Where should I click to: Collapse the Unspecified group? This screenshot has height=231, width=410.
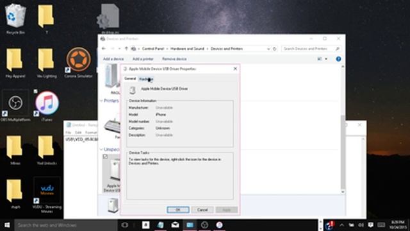(101, 150)
